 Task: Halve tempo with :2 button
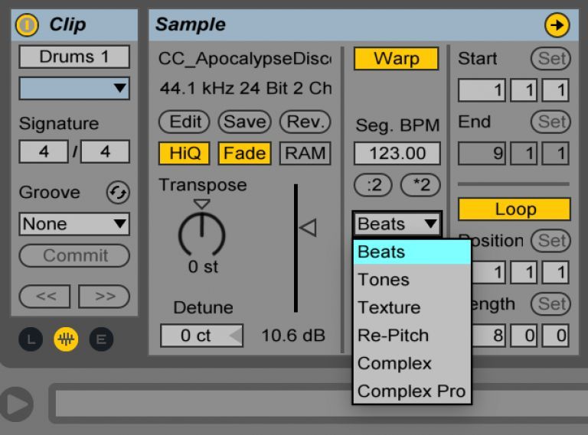click(x=373, y=184)
